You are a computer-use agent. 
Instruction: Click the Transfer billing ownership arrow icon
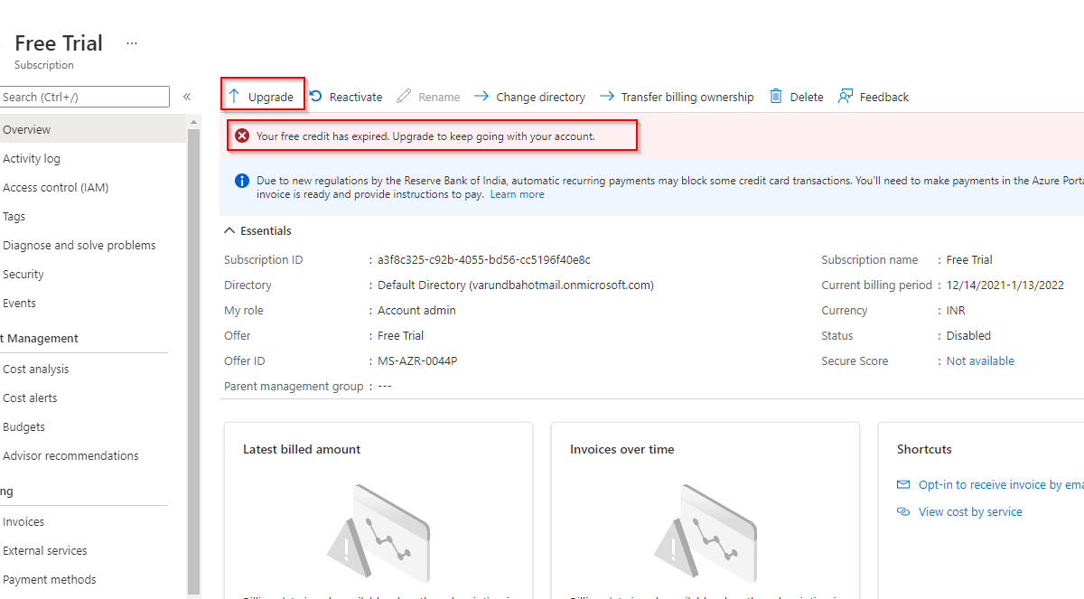click(x=606, y=96)
